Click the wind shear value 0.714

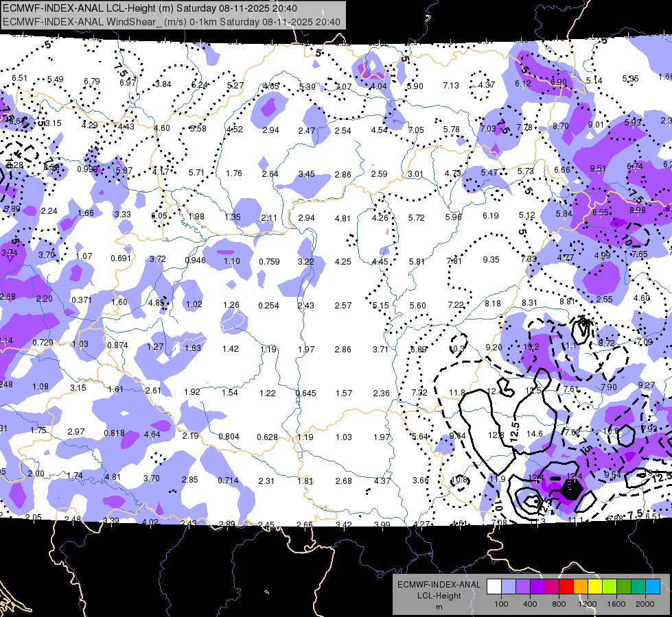coord(228,480)
